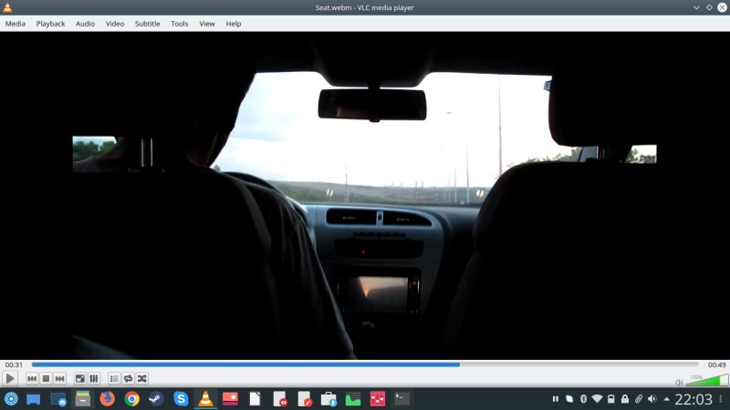This screenshot has height=410, width=730.
Task: Click the video display area
Action: tap(365, 195)
